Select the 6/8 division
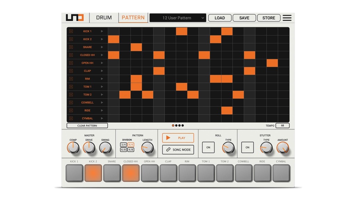 tap(123, 150)
